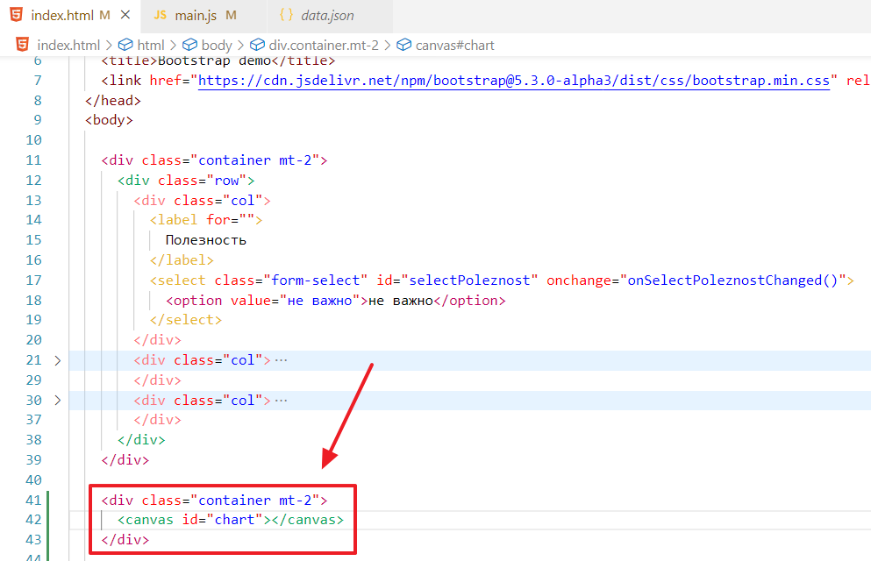Click the HTML5 file icon in breadcrumbs
Viewport: 871px width, 561px height.
point(21,45)
